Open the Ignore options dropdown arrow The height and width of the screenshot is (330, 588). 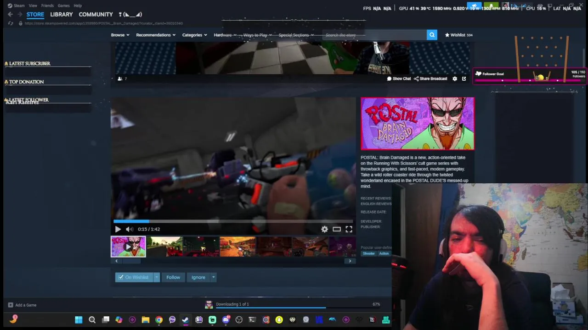coord(213,277)
